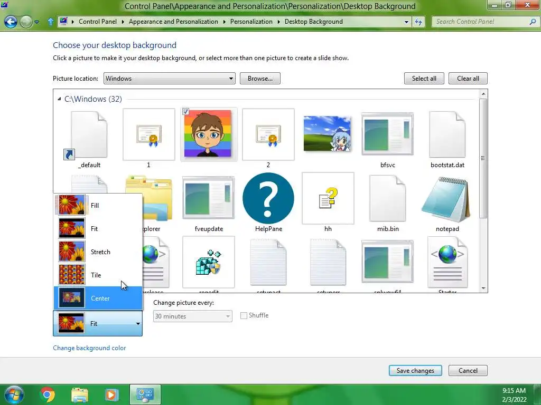The image size is (541, 405).
Task: Choose Fill picture position option
Action: coord(98,205)
